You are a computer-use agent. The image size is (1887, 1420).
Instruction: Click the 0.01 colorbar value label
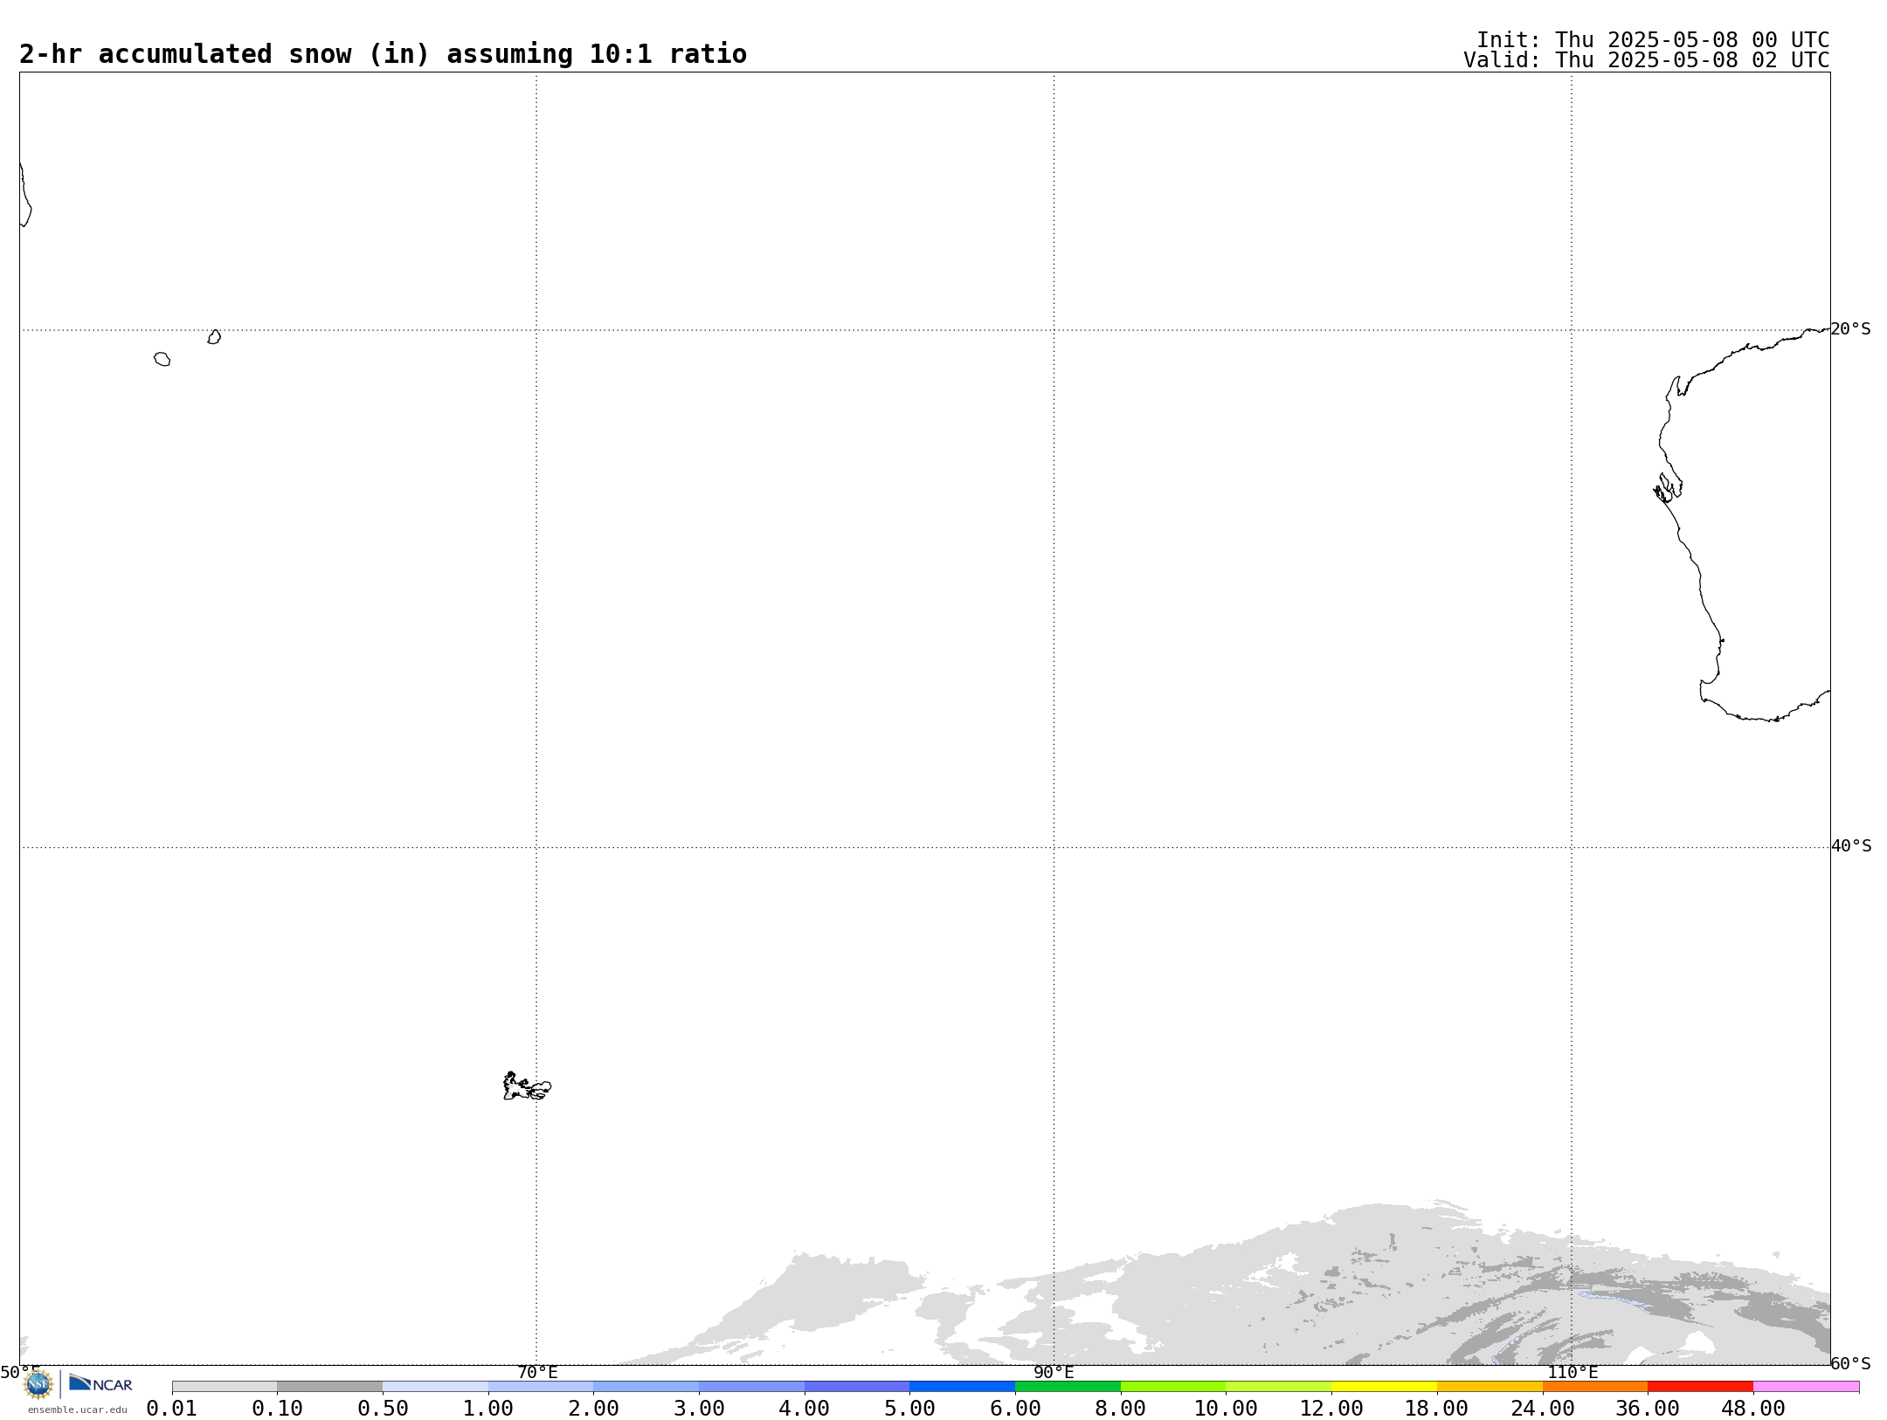pyautogui.click(x=172, y=1409)
